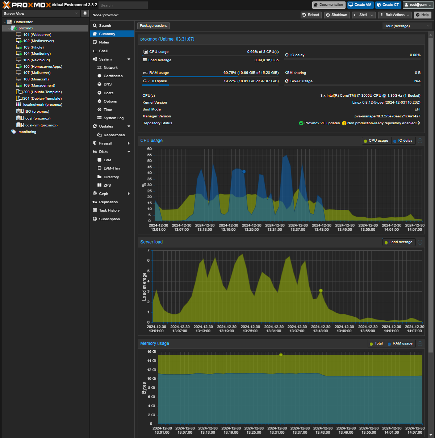Screen dimensions: 435x438
Task: Open Directory via its folder icon
Action: [x=100, y=177]
